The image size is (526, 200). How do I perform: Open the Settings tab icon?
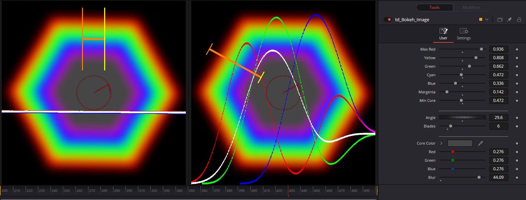pyautogui.click(x=463, y=31)
